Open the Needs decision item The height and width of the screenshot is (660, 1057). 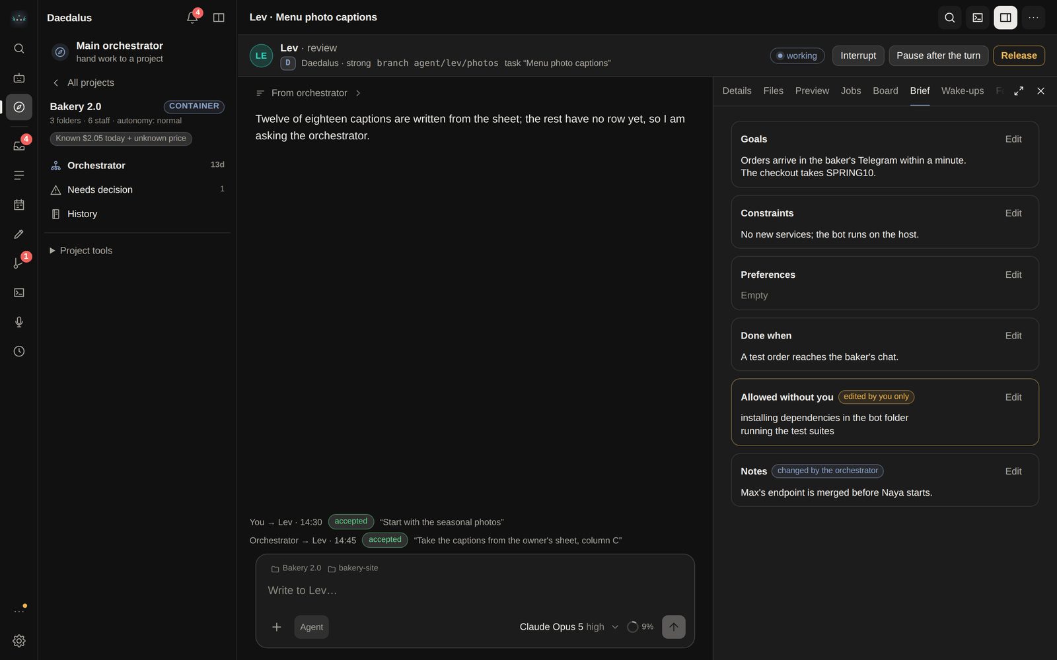(137, 189)
